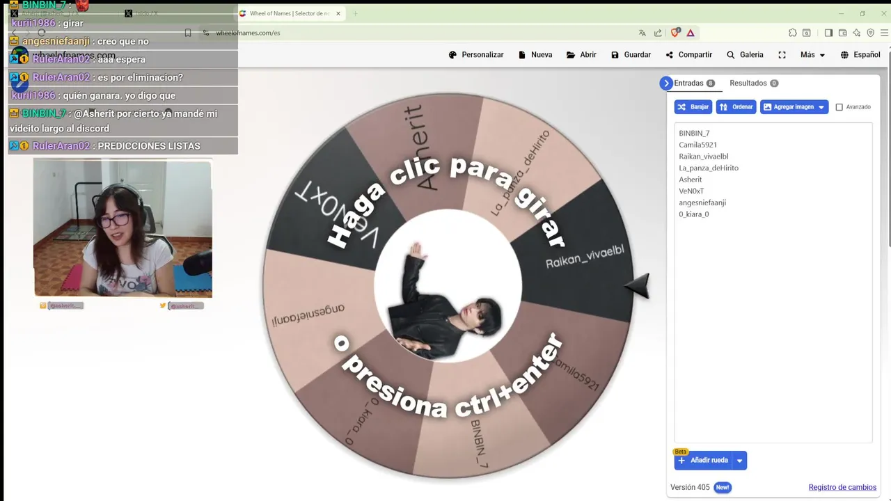
Task: Click the VeN0xT entry in the list
Action: (x=691, y=191)
